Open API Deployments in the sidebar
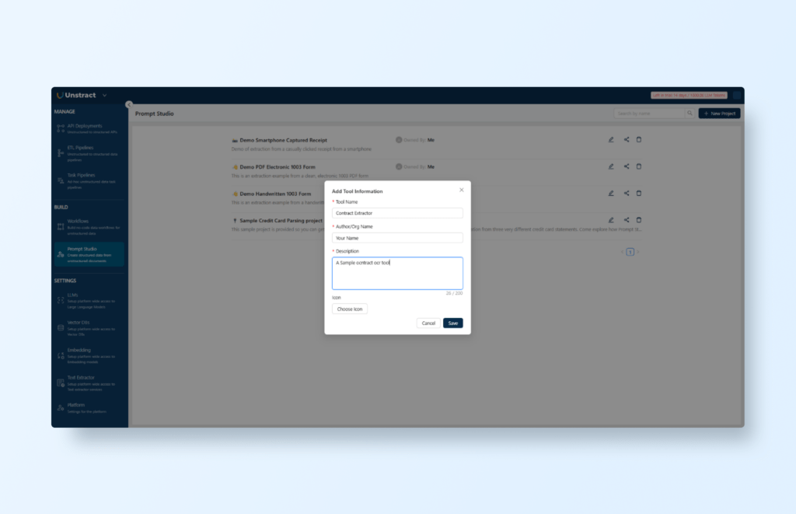 click(85, 126)
